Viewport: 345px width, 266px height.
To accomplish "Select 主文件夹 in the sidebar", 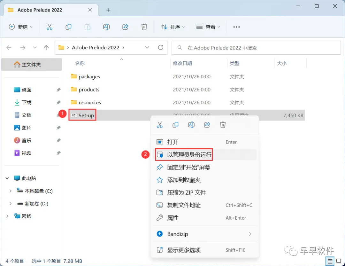I will tap(31, 65).
